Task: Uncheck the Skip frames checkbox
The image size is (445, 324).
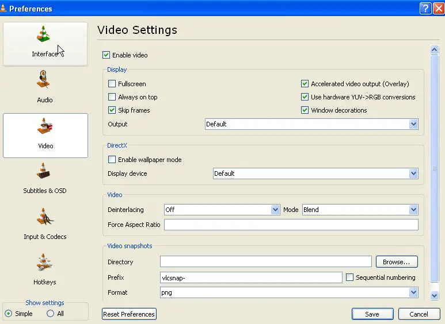Action: (112, 110)
